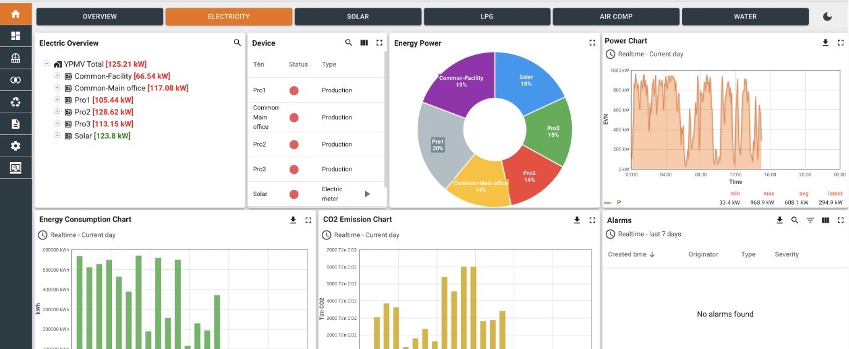Click the settings gear in sidebar
The image size is (849, 349).
click(15, 146)
